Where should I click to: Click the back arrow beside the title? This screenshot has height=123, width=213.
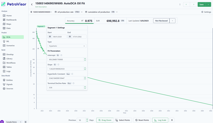pos(32,4)
